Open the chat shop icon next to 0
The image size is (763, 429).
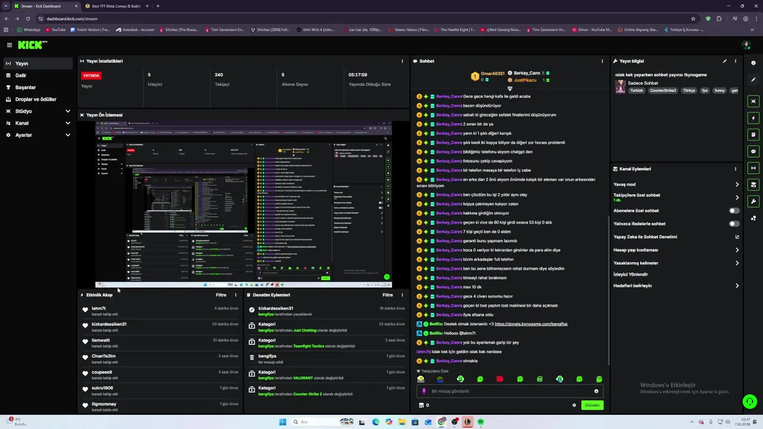(421, 405)
